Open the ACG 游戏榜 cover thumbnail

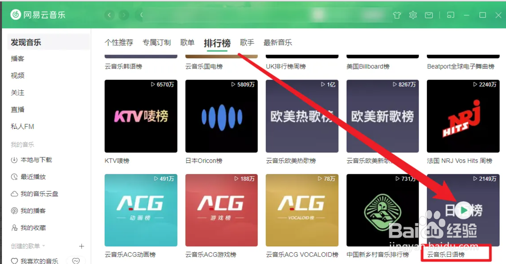coord(222,210)
